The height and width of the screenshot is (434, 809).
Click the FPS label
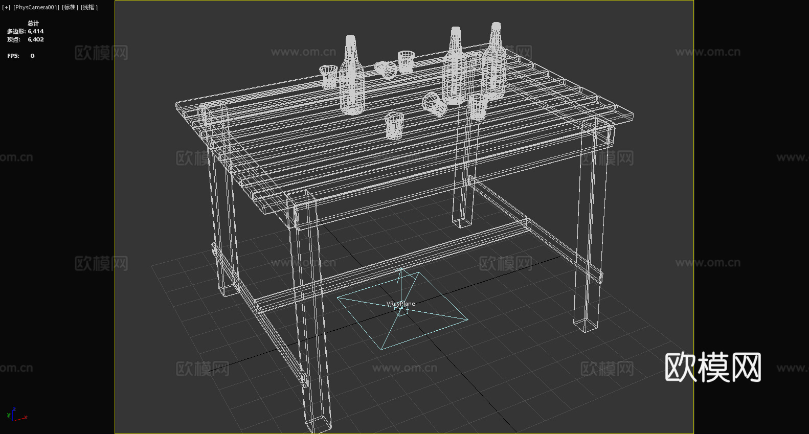click(x=13, y=56)
